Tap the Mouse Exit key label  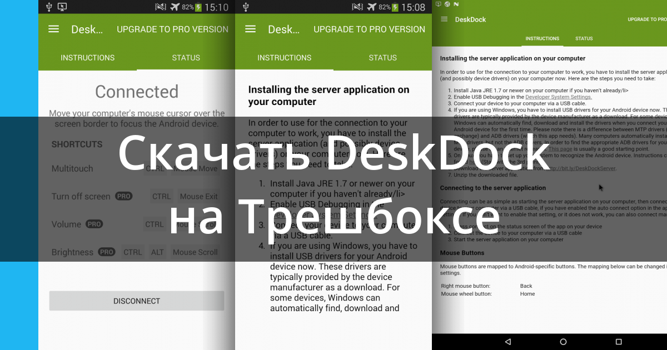coord(198,196)
